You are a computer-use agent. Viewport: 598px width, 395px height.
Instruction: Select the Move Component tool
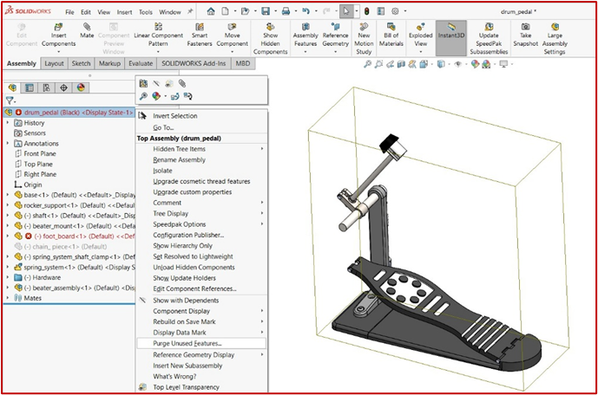point(232,35)
